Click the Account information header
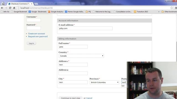 pos(105,21)
